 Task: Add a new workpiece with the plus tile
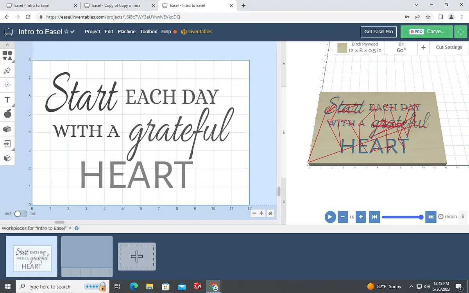137,257
